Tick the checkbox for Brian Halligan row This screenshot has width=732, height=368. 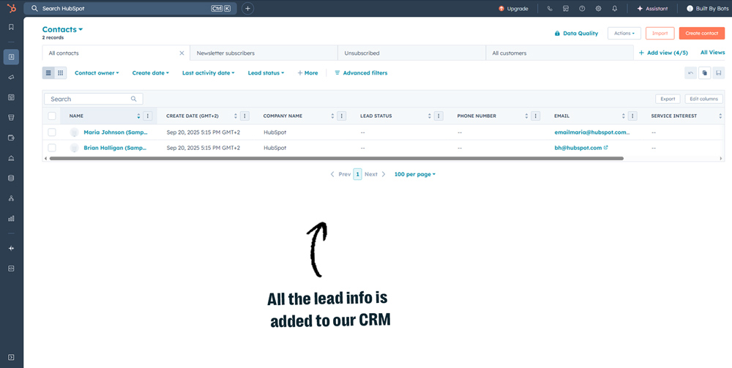(52, 148)
